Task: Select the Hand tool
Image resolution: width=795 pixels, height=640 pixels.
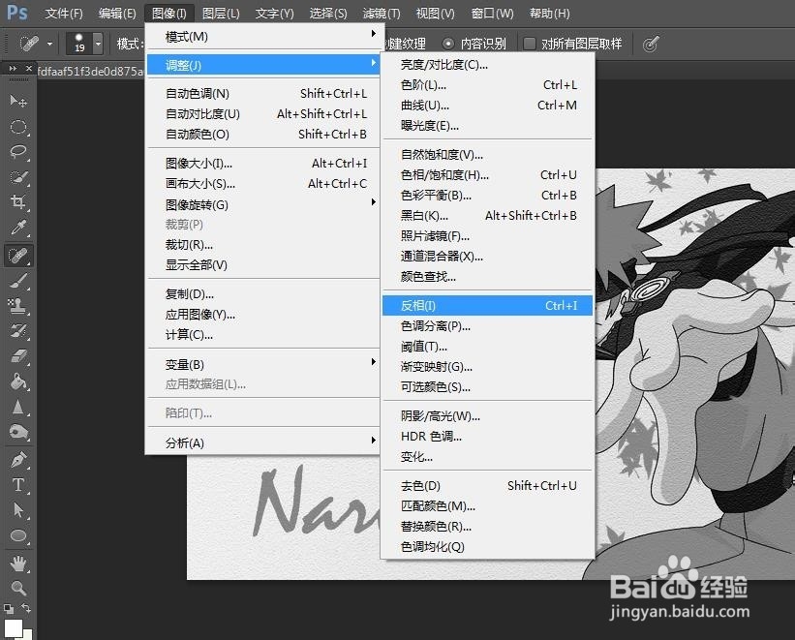Action: [18, 563]
